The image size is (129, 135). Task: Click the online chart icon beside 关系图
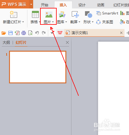coord(122,22)
